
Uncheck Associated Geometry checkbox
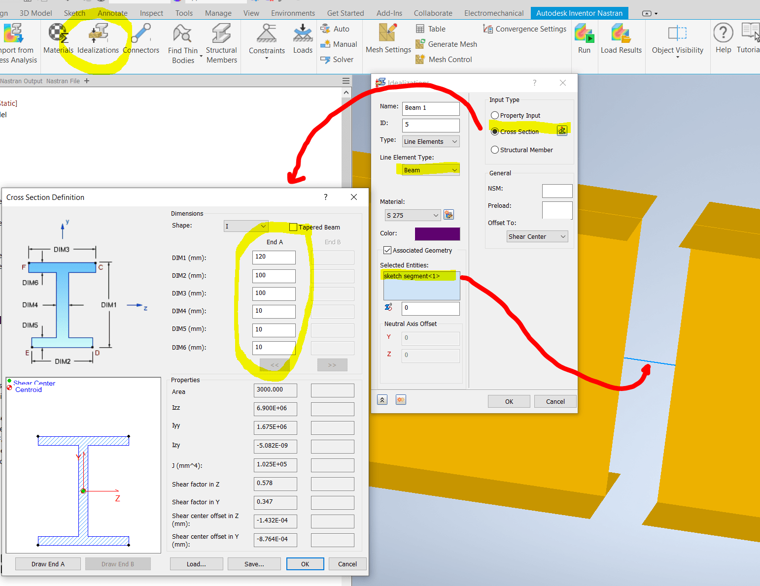pos(388,250)
